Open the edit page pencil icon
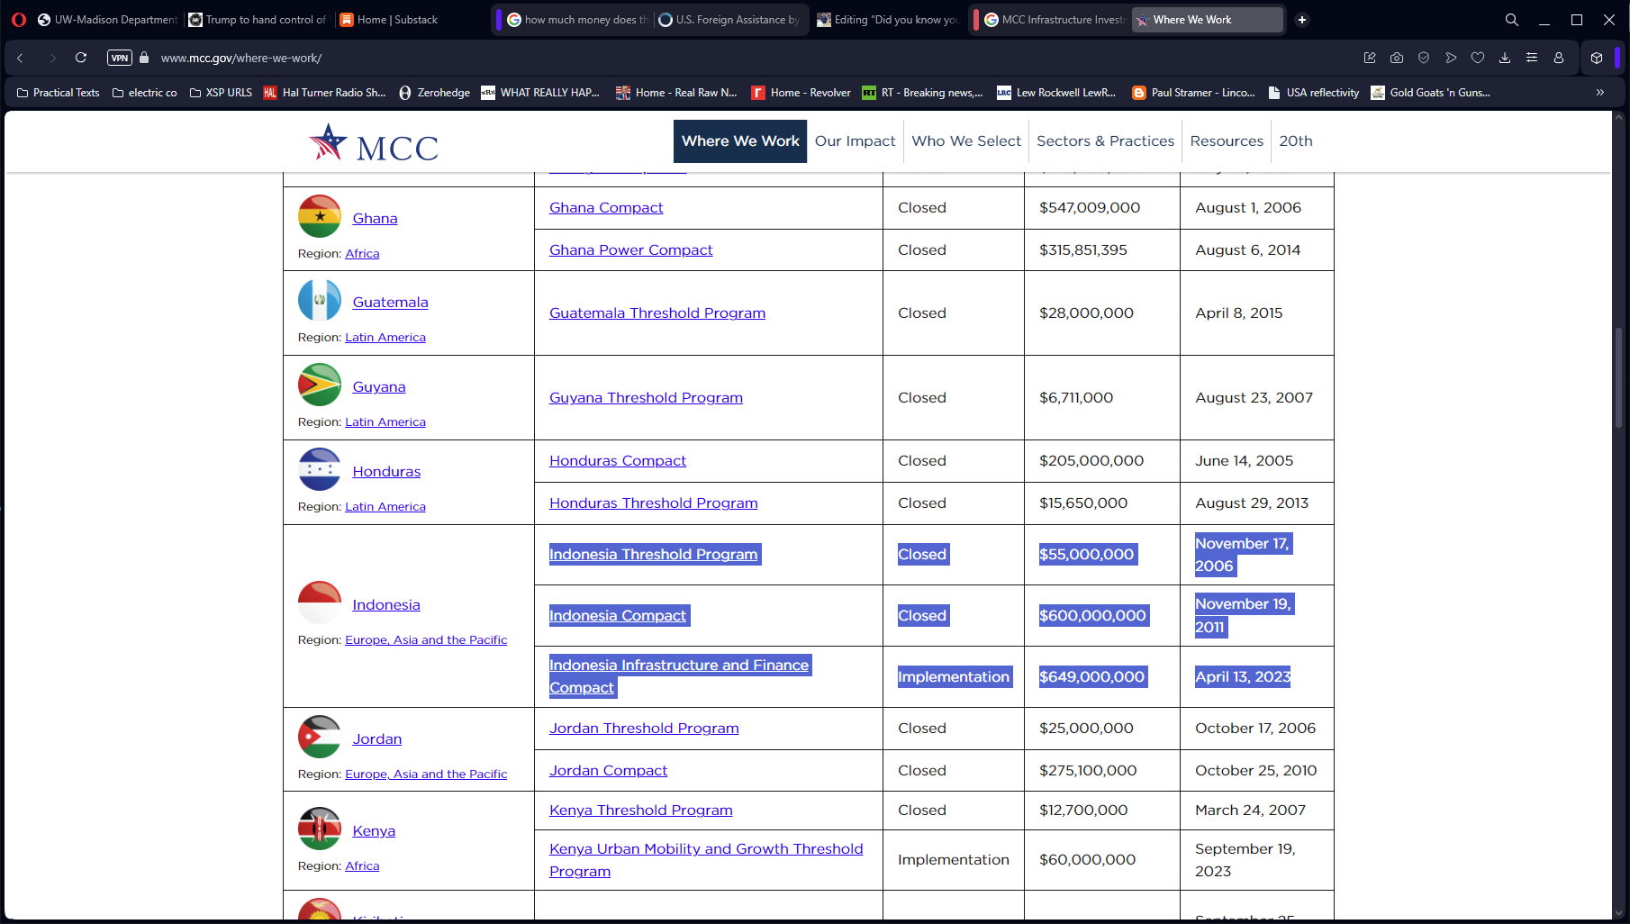This screenshot has width=1630, height=924. pos(1370,58)
